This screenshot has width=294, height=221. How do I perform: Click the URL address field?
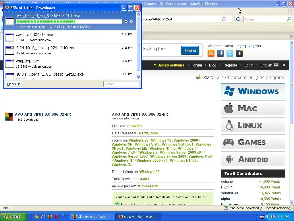181,19
